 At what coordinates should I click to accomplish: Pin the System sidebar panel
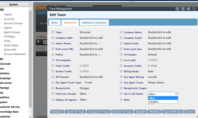[30, 5]
